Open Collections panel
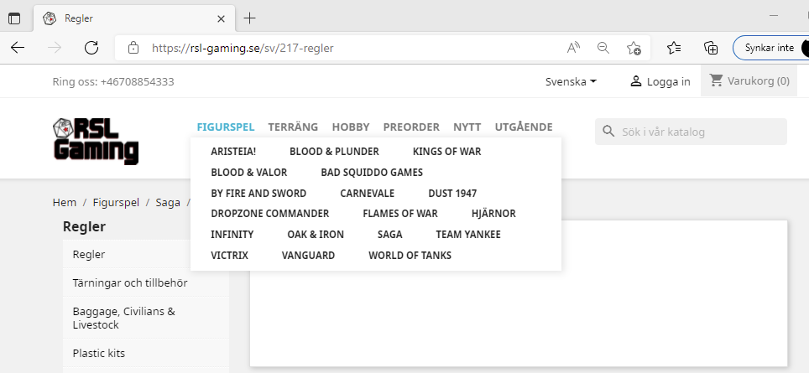 tap(711, 48)
